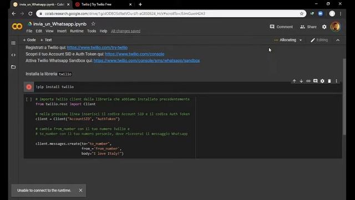Open cell editor settings gear
Viewport: 355px width, 200px height.
pyautogui.click(x=322, y=81)
